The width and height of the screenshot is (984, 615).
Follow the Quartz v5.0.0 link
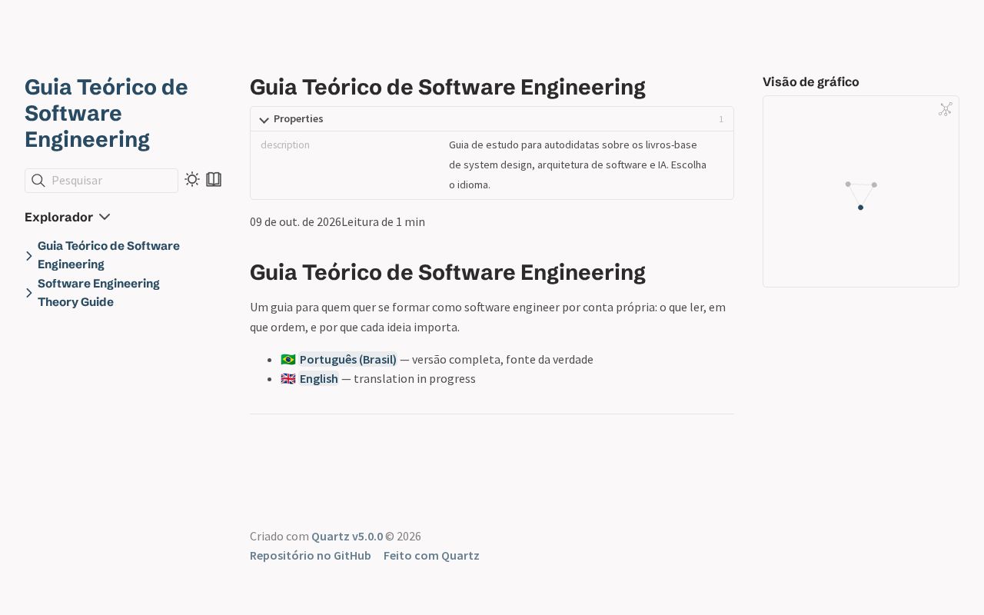coord(347,536)
